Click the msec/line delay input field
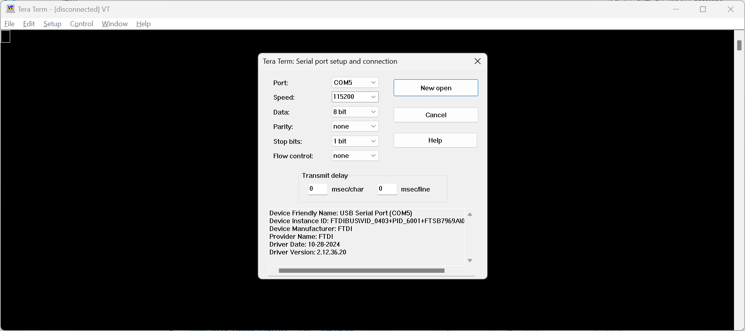This screenshot has width=745, height=331. (387, 189)
